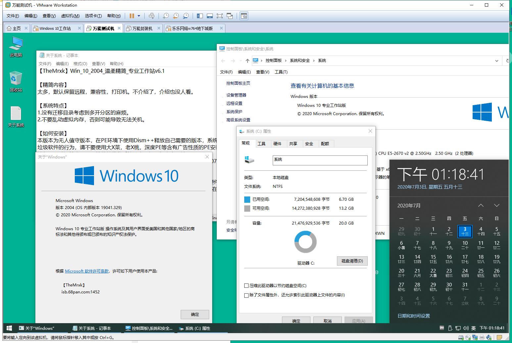Viewport: 512px width, 343px height.
Task: Open VMware 文件(F) menu
Action: pos(13,16)
